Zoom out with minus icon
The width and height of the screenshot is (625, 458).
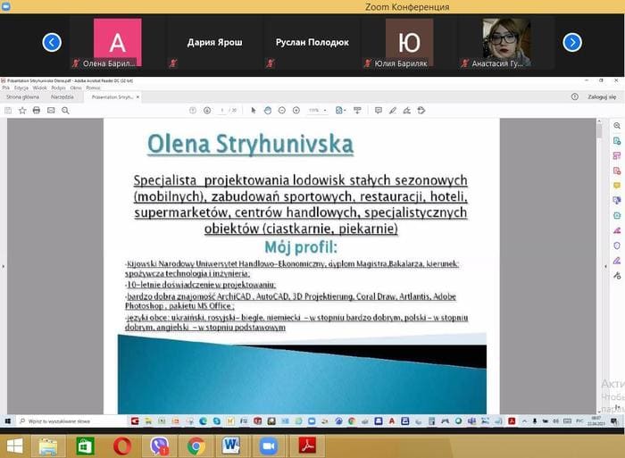point(282,111)
